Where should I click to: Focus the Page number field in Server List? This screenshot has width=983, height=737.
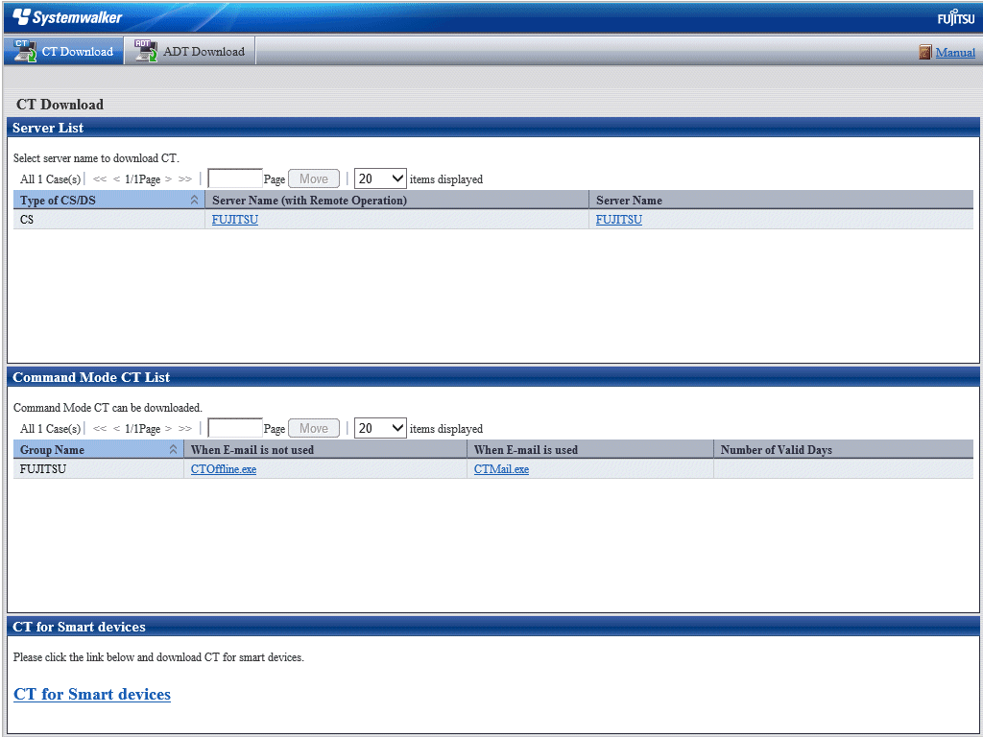pyautogui.click(x=235, y=178)
